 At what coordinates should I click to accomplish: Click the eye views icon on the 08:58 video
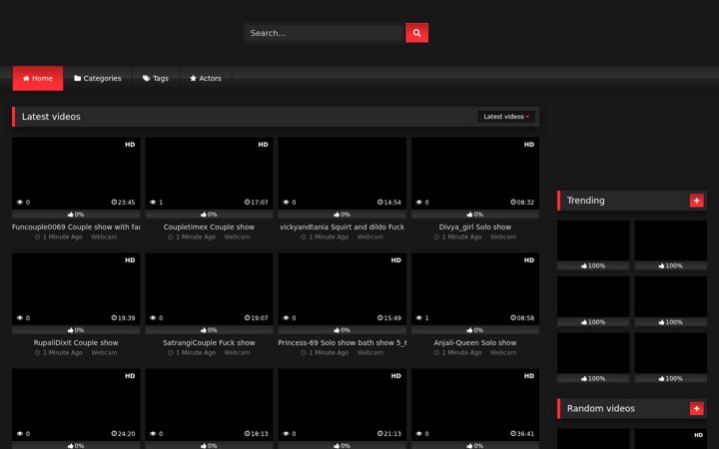(418, 318)
